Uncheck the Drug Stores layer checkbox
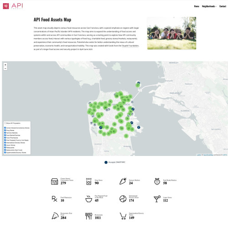This screenshot has height=231, width=228. (x=5, y=130)
